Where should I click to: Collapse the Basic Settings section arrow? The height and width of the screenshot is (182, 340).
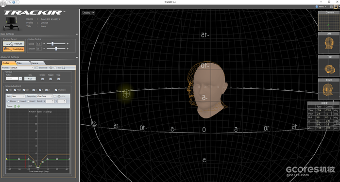[77, 34]
